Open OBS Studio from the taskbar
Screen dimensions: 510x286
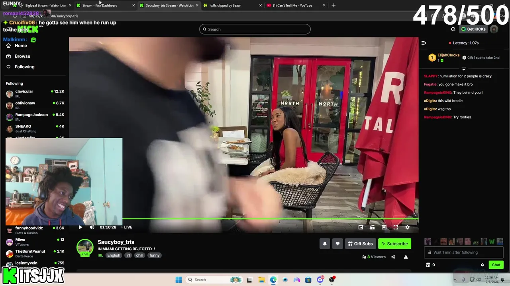tap(332, 280)
